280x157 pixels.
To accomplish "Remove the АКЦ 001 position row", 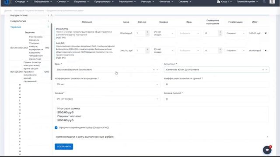I will [x=266, y=51].
